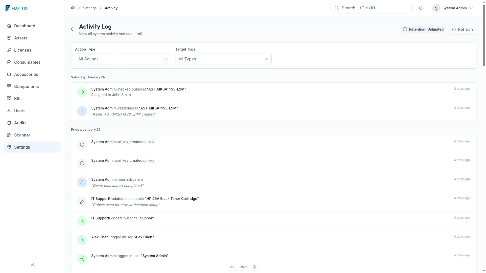The image size is (486, 273).
Task: Click the Audits sidebar entry
Action: click(20, 123)
